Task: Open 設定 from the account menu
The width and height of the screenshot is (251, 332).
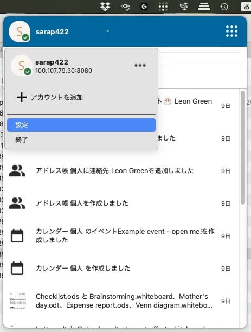Action: point(81,125)
